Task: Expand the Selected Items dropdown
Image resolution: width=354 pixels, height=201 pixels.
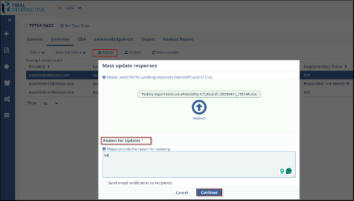Action: pos(70,52)
